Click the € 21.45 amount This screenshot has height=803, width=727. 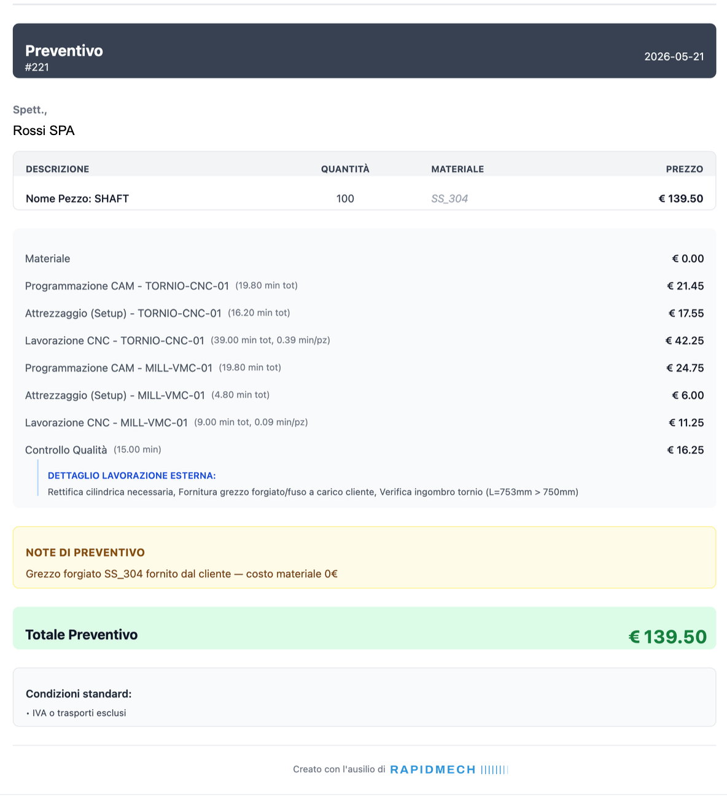point(685,286)
